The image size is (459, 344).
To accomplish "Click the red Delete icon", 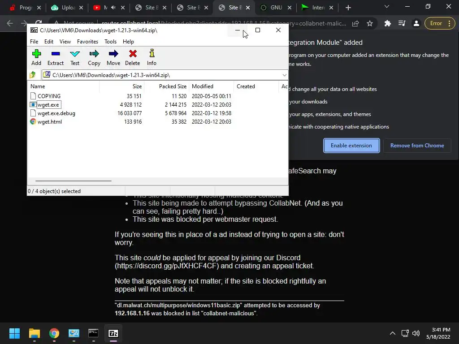I will pos(133,54).
